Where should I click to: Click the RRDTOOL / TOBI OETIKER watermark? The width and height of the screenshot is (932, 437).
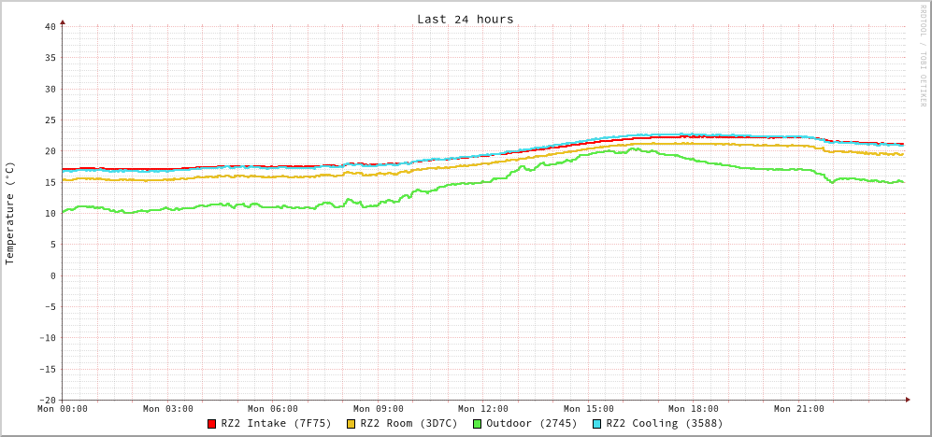click(x=922, y=54)
